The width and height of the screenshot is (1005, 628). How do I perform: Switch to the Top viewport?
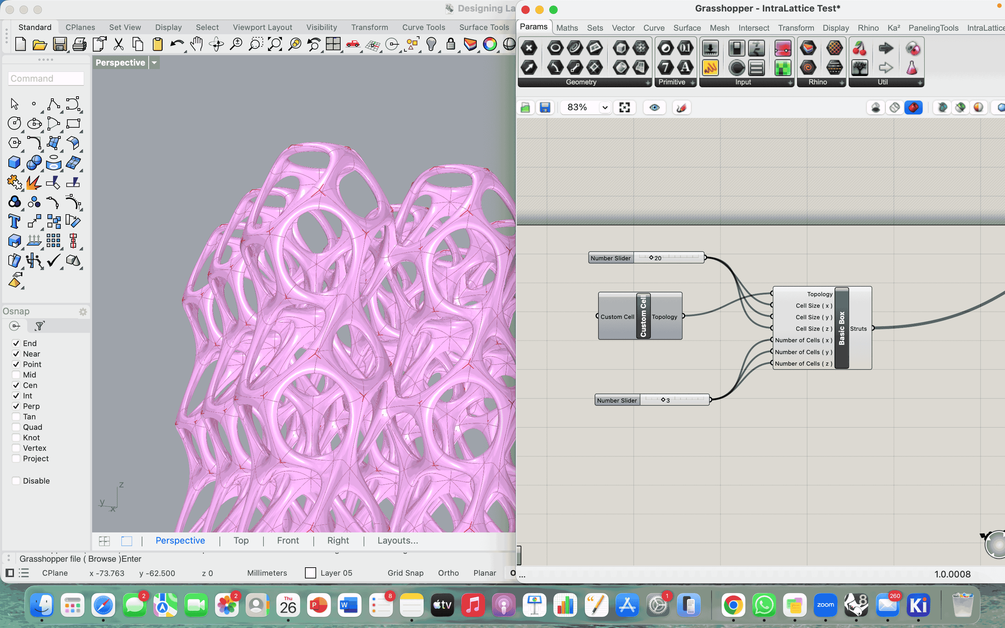tap(241, 540)
